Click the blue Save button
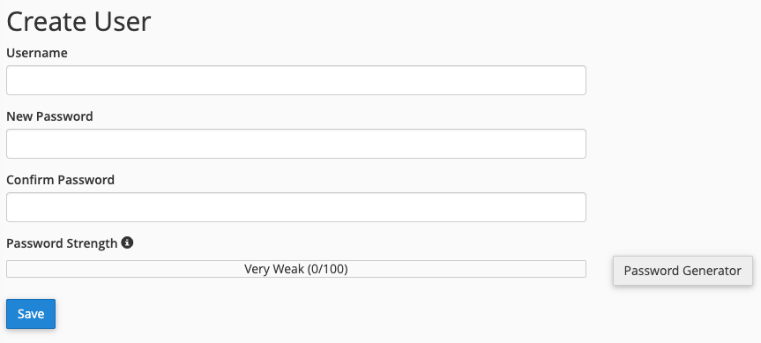Viewport: 761px width, 343px height. 31,314
